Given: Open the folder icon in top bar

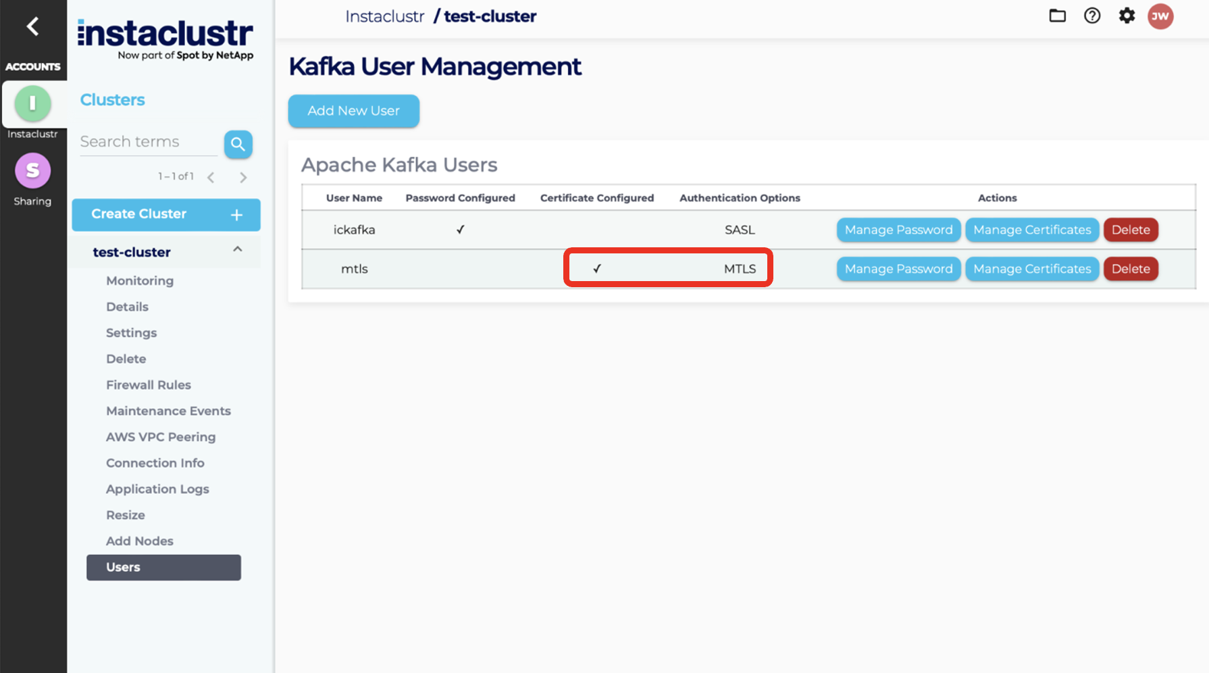Looking at the screenshot, I should [1057, 16].
